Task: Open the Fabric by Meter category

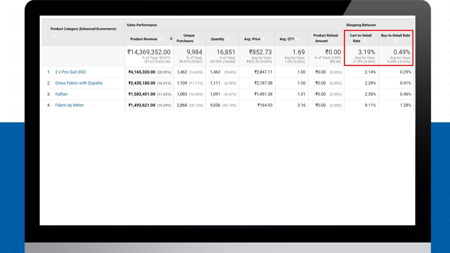Action: 69,105
